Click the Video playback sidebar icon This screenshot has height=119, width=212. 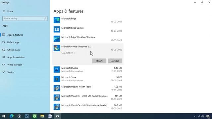click(4, 65)
